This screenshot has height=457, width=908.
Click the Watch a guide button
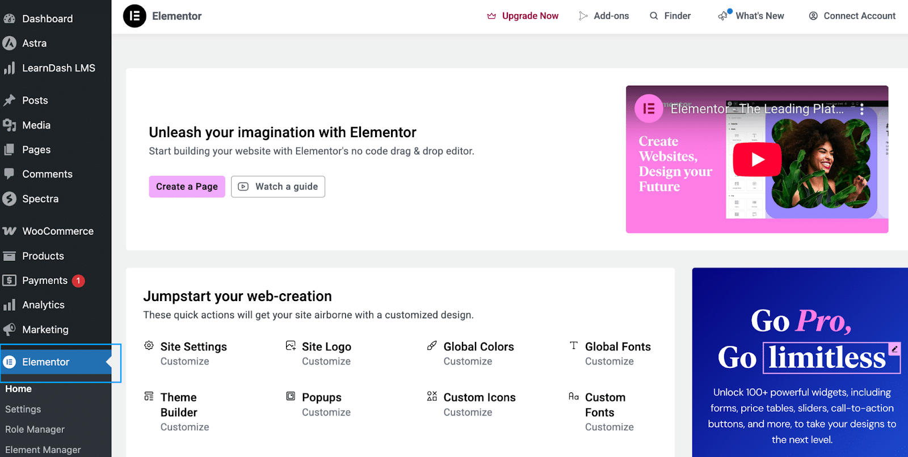coord(278,187)
